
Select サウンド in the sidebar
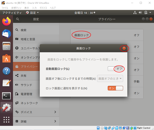click(x=26, y=85)
